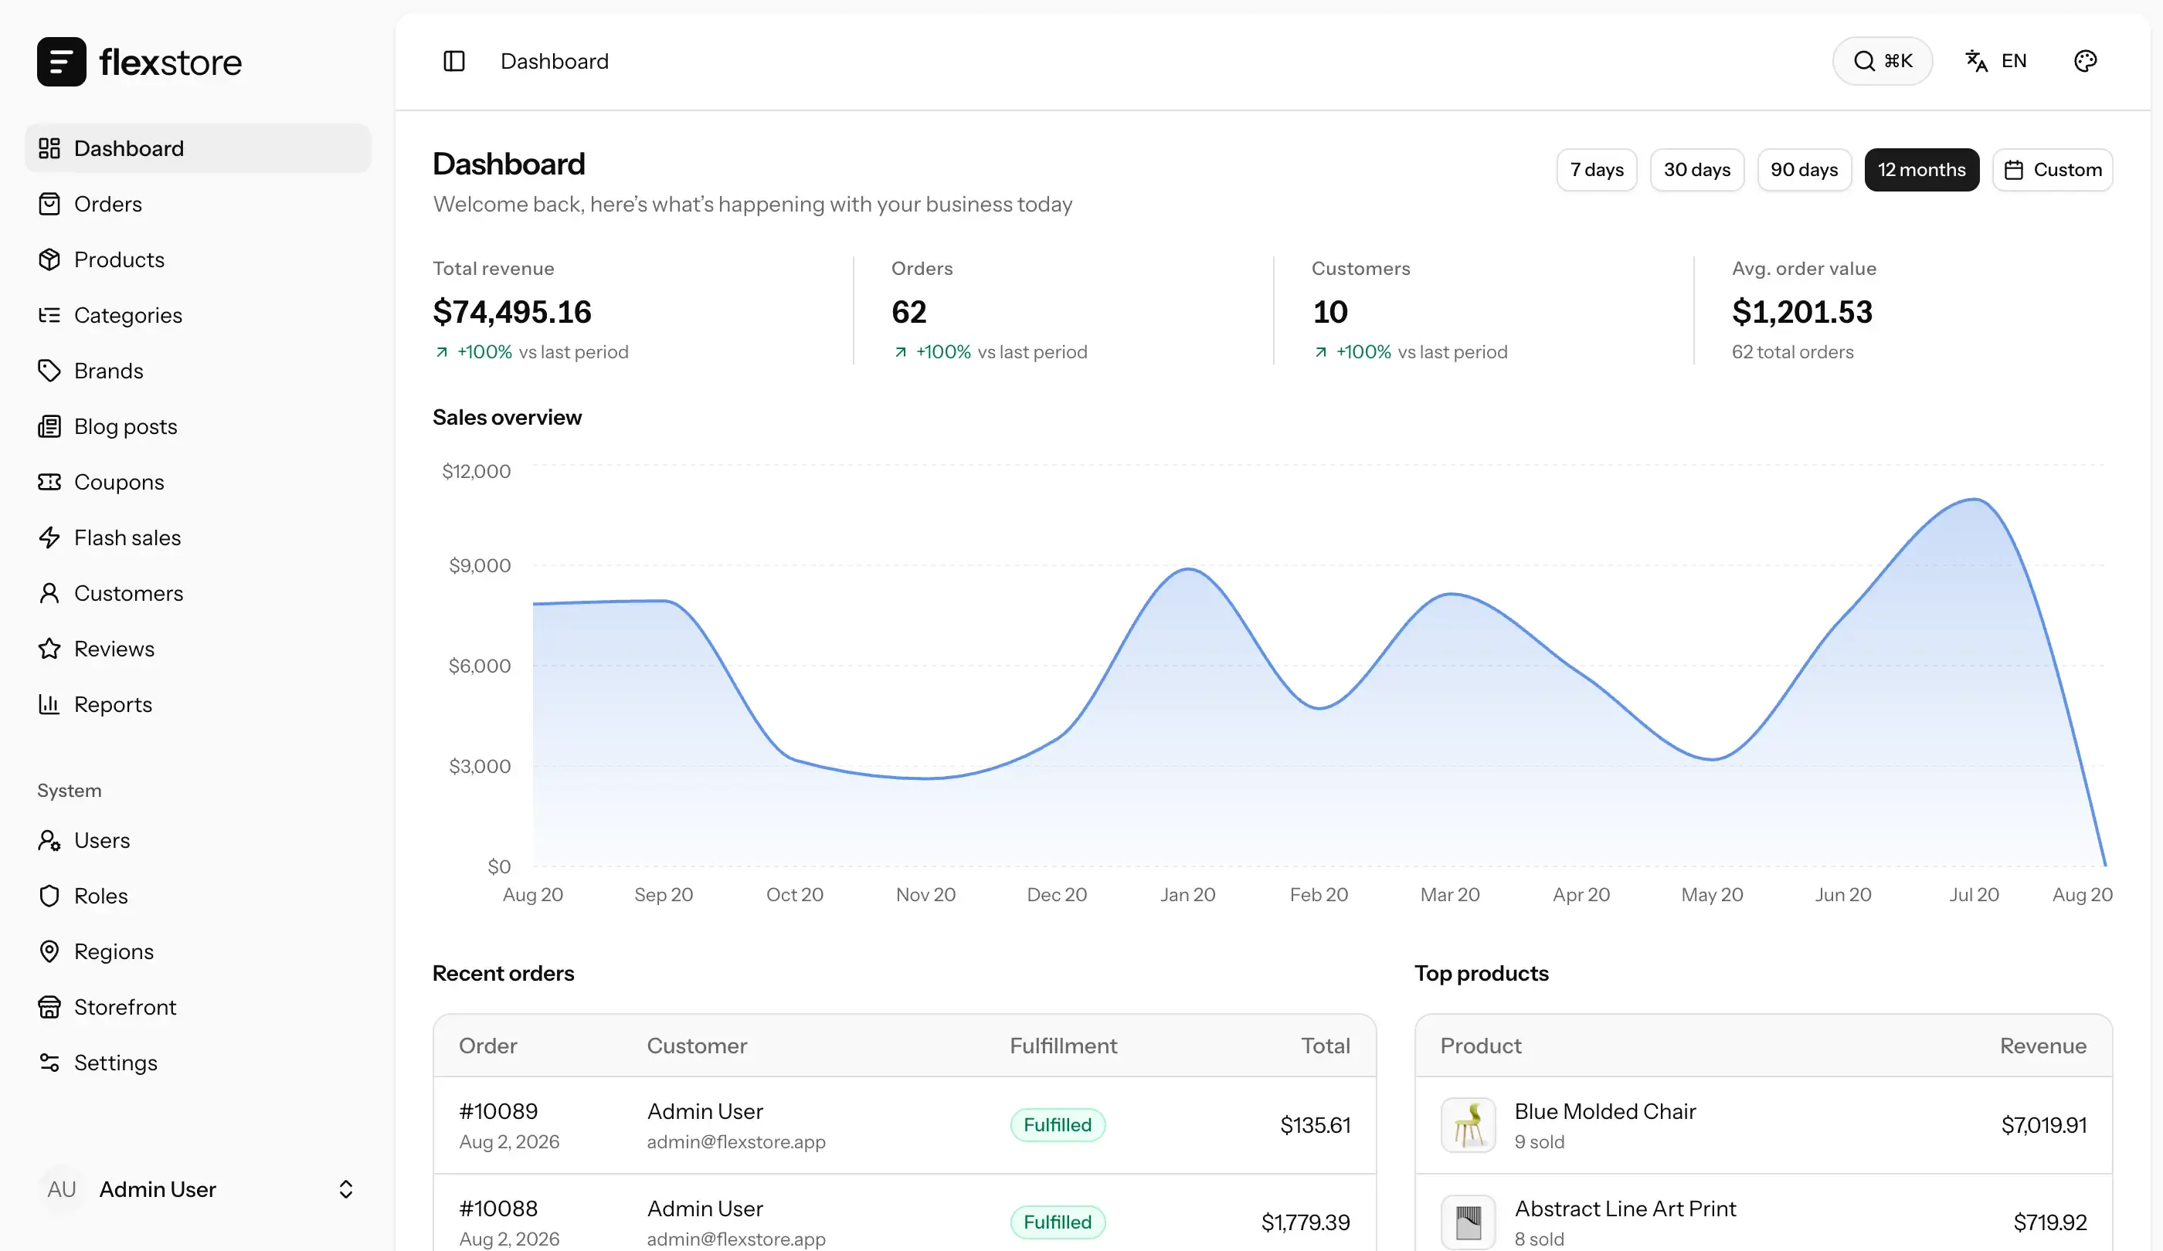Open the Storefront shop icon
The image size is (2163, 1251).
(49, 1006)
